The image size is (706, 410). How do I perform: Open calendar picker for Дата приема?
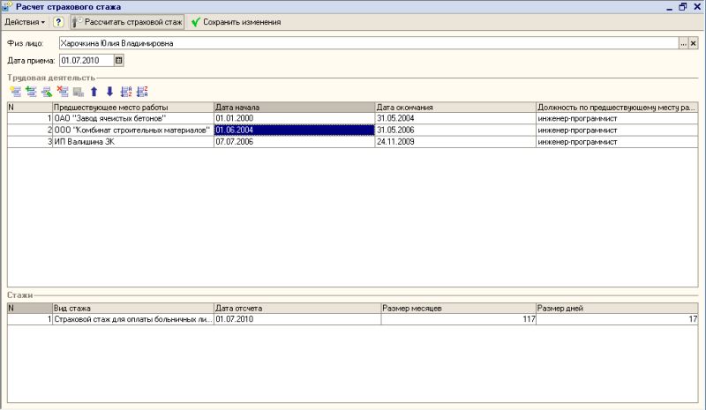[118, 60]
